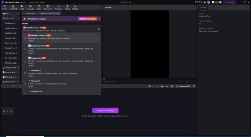Switch to Primeiro - Último Quadro tab
The height and width of the screenshot is (137, 251).
pos(50,13)
